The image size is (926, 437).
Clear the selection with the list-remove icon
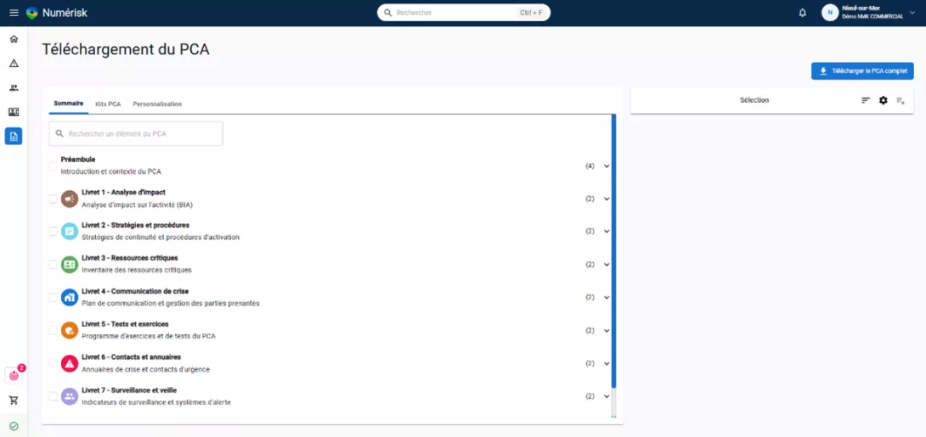coord(901,100)
